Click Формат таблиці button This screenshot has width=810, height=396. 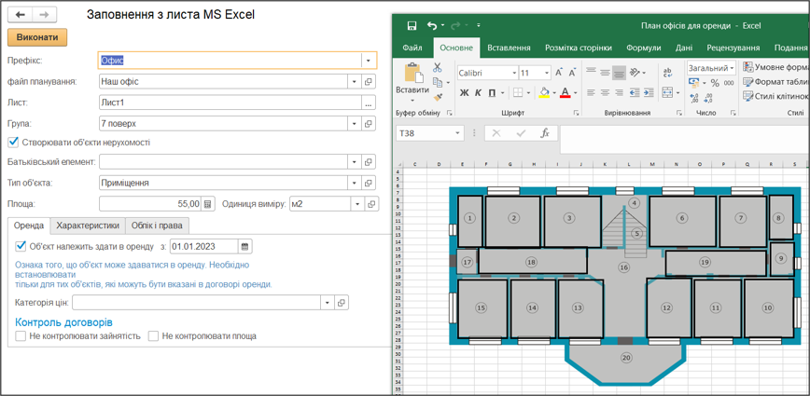[774, 81]
